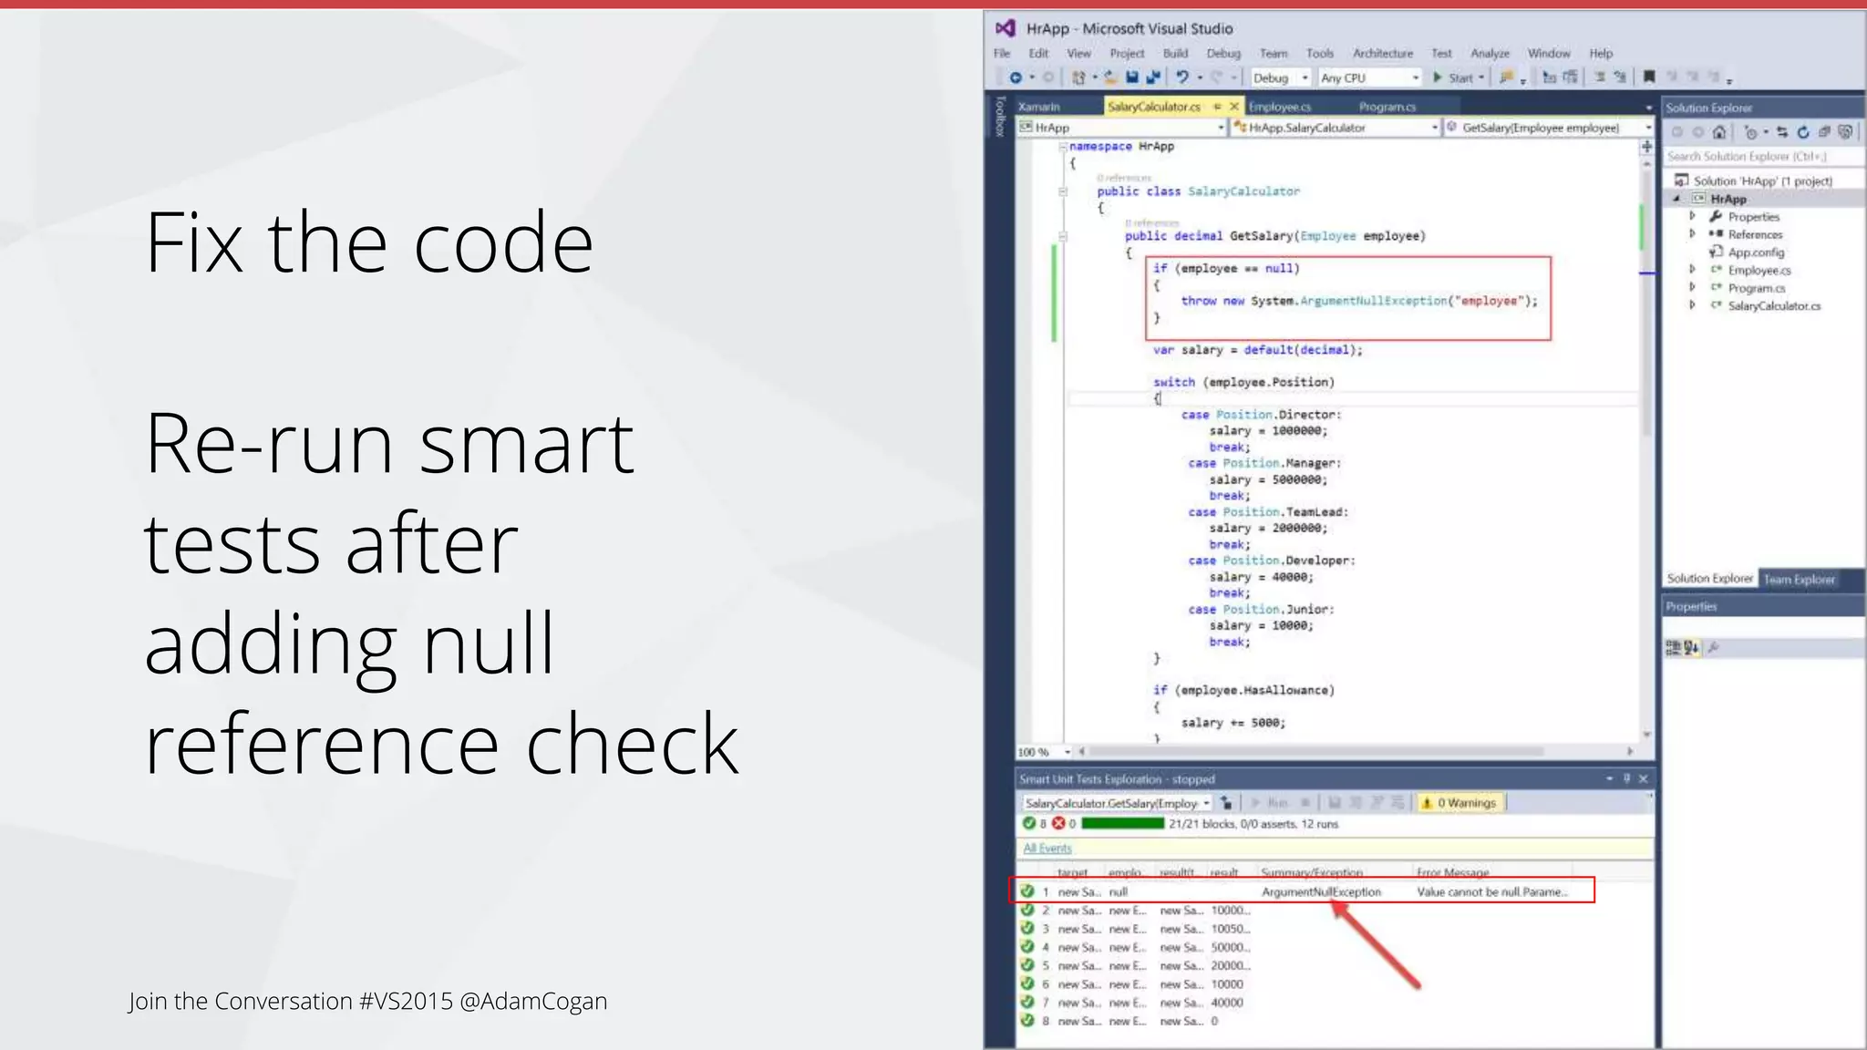
Task: Expand the References node in Solution Explorer
Action: pos(1692,234)
